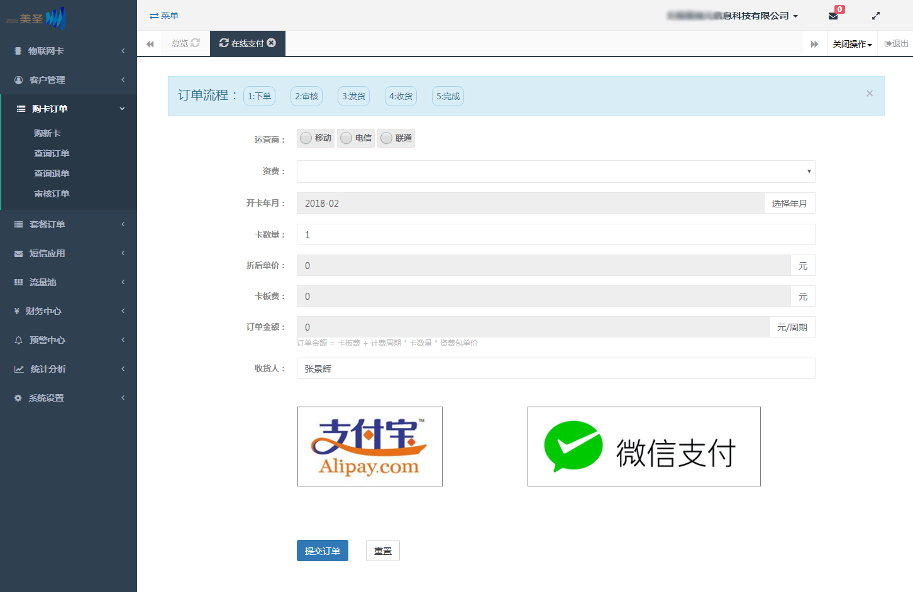Expand 短信应用 sidebar menu
The image size is (913, 592).
[x=69, y=253]
